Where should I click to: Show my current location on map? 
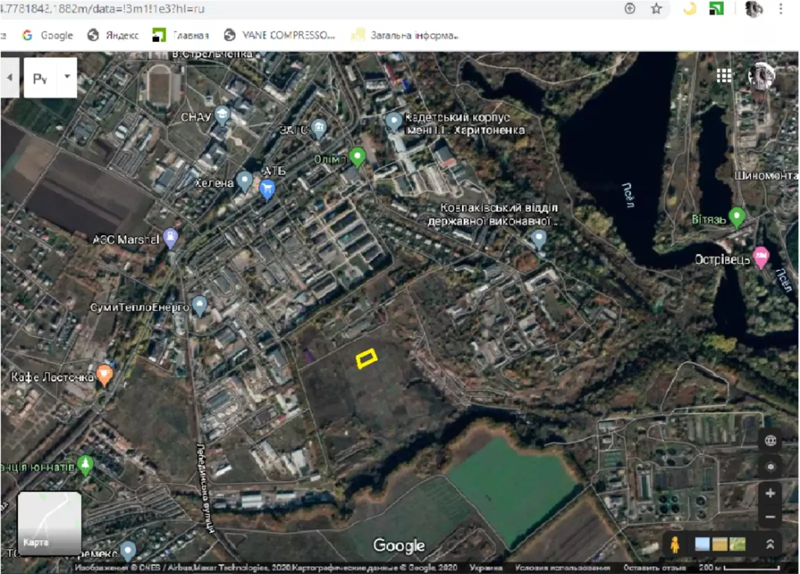coord(770,467)
